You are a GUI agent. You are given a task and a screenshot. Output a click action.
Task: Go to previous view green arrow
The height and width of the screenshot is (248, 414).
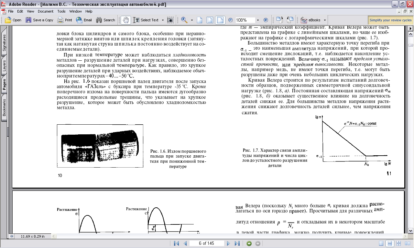point(249,243)
